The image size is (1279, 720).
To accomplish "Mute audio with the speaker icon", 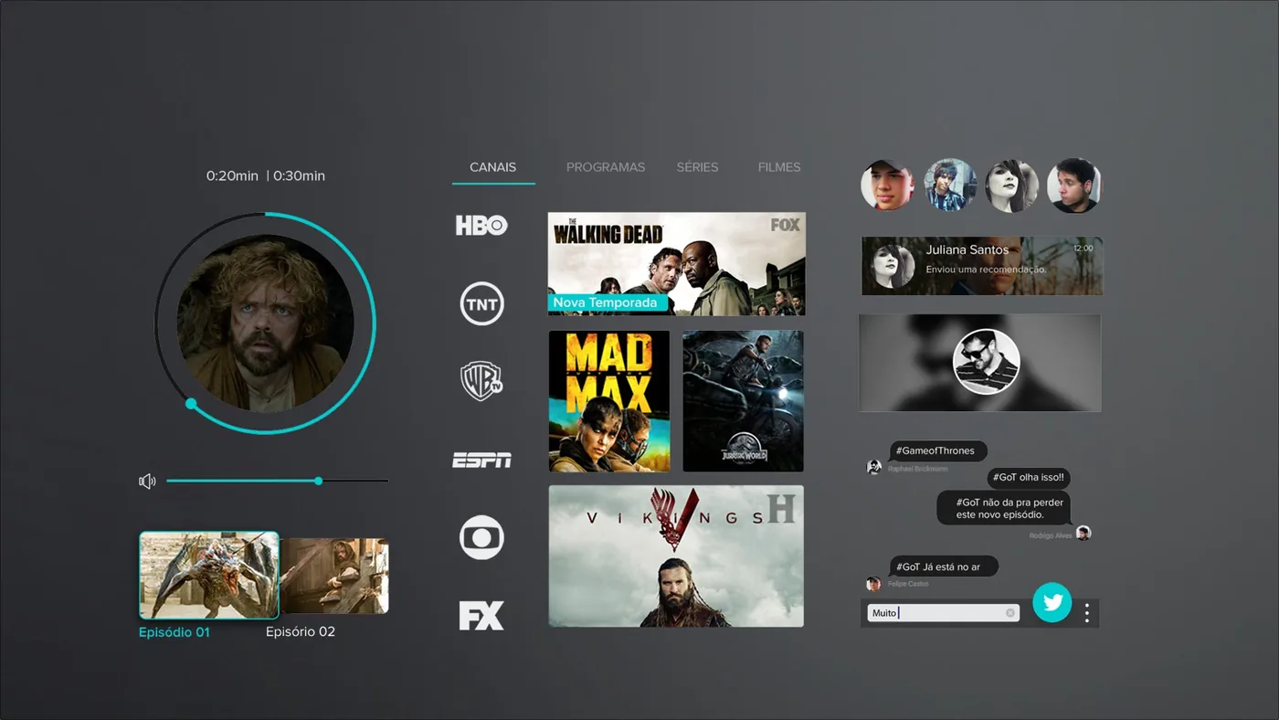I will (147, 482).
